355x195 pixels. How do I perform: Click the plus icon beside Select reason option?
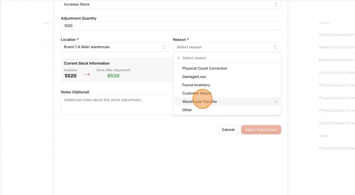pos(178,58)
